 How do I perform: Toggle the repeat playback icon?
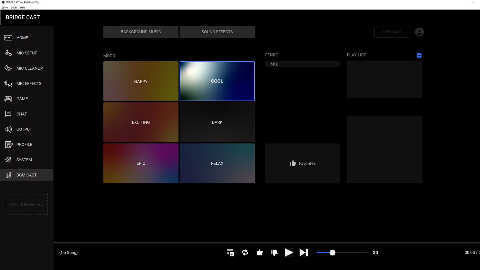(245, 253)
